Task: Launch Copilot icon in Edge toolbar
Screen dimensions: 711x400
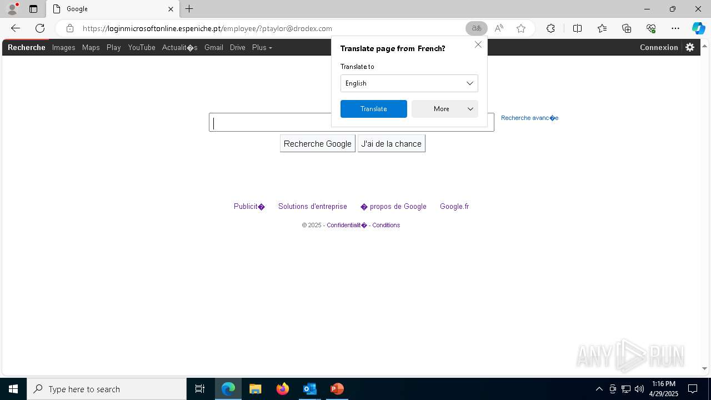Action: (x=698, y=28)
